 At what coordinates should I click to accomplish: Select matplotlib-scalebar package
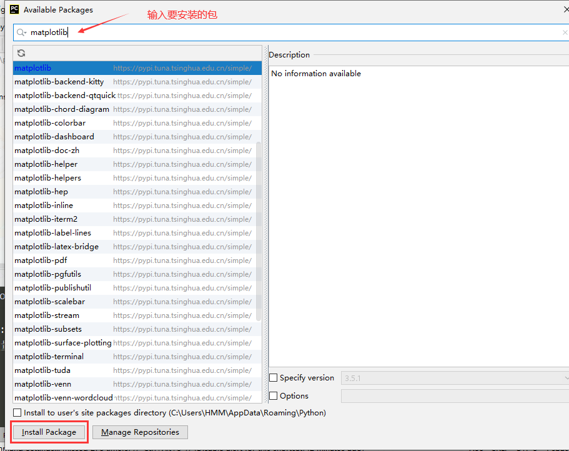(x=137, y=302)
